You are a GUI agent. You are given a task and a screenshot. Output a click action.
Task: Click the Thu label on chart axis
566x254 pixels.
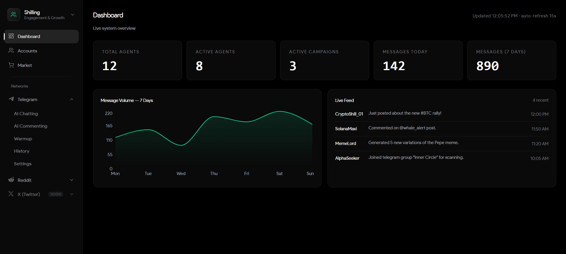pos(214,174)
